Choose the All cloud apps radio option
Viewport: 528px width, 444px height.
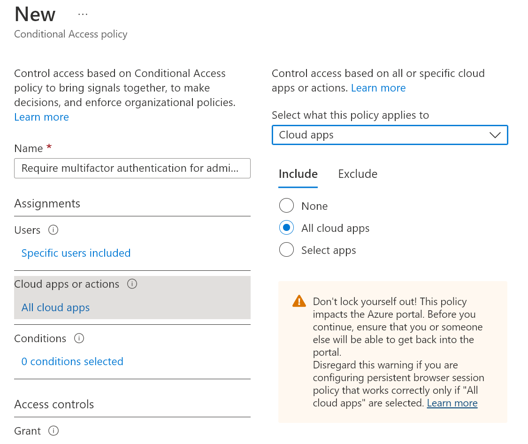point(286,228)
